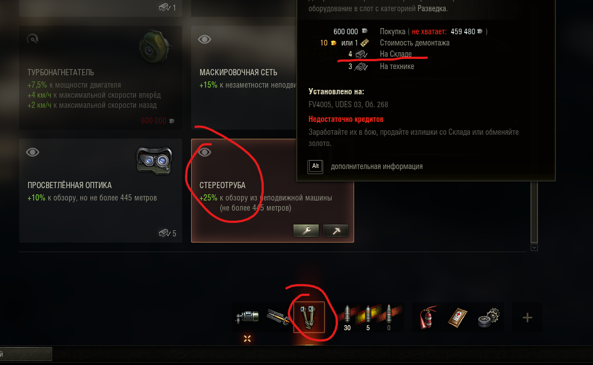Screen dimensions: 593x365
Task: Select the binocular telescope equipment slot
Action: (309, 317)
